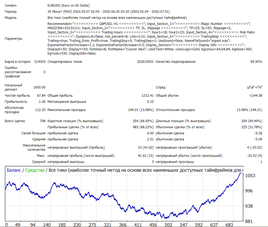Viewport: 268px width, 227px height.
Task: Click the 'Модель' row label
Action: pyautogui.click(x=11, y=18)
